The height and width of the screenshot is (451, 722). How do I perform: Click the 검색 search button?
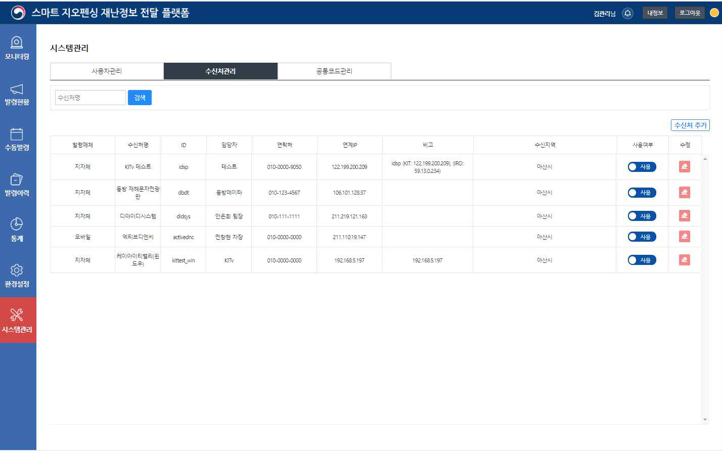click(x=140, y=98)
